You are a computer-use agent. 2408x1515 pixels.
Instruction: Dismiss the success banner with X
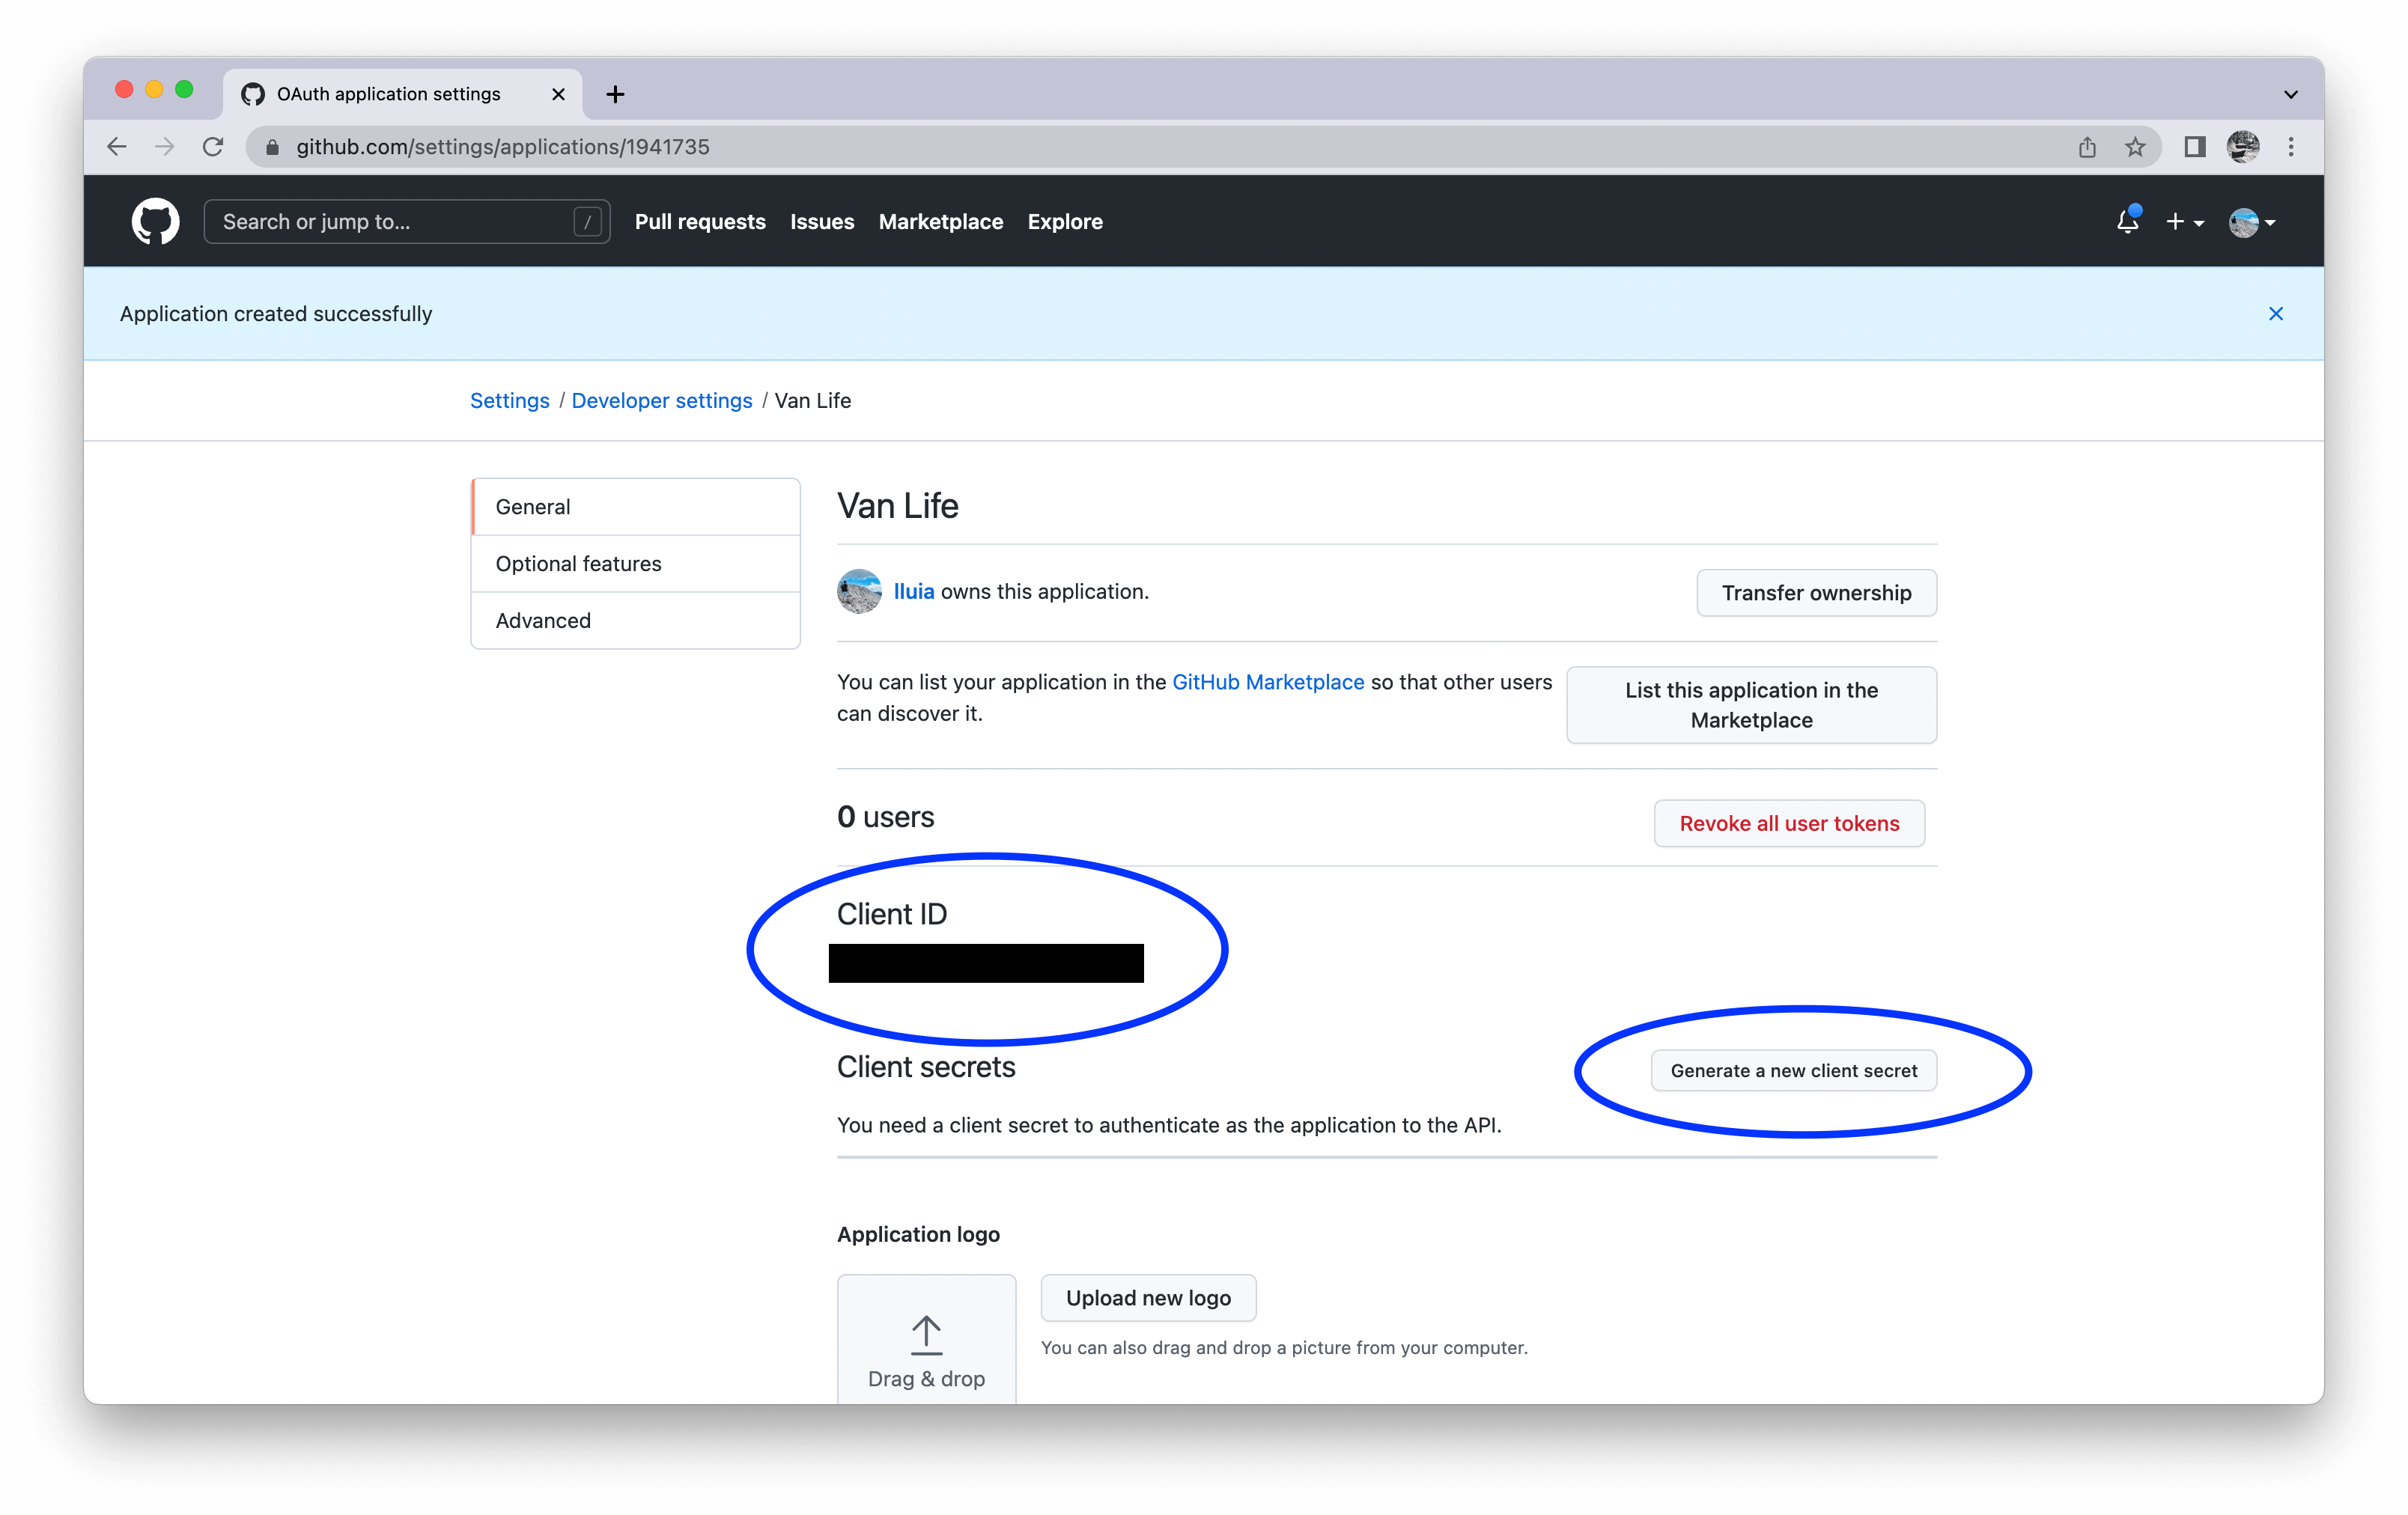click(x=2275, y=314)
